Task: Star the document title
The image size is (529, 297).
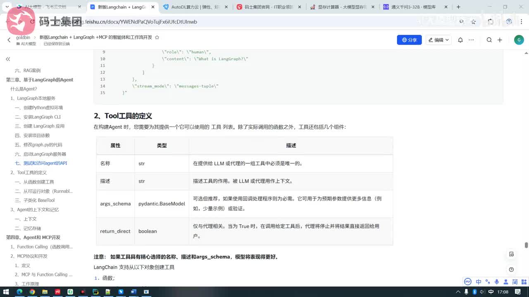Action: pyautogui.click(x=157, y=38)
